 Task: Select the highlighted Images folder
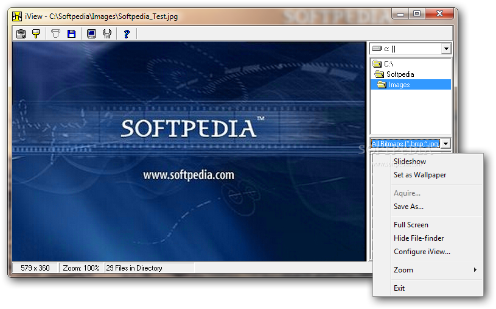[x=411, y=85]
